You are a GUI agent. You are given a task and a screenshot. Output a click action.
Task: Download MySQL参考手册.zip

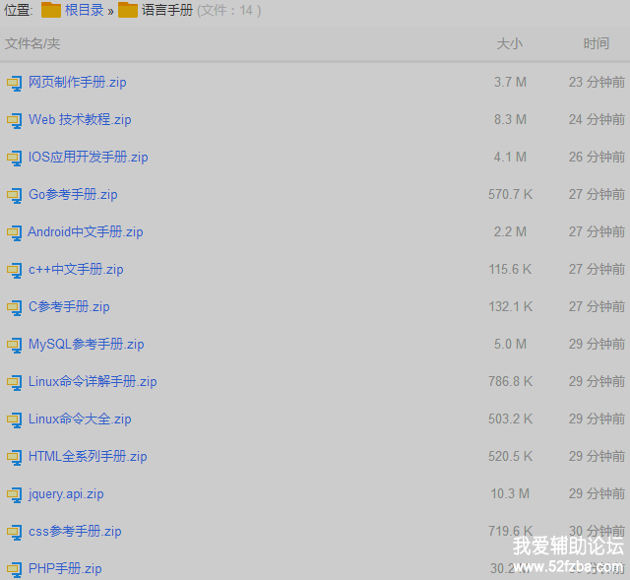tap(86, 344)
